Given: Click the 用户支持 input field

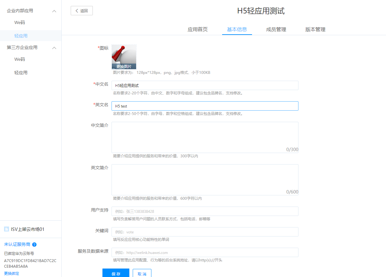Looking at the screenshot, I should pyautogui.click(x=205, y=211).
